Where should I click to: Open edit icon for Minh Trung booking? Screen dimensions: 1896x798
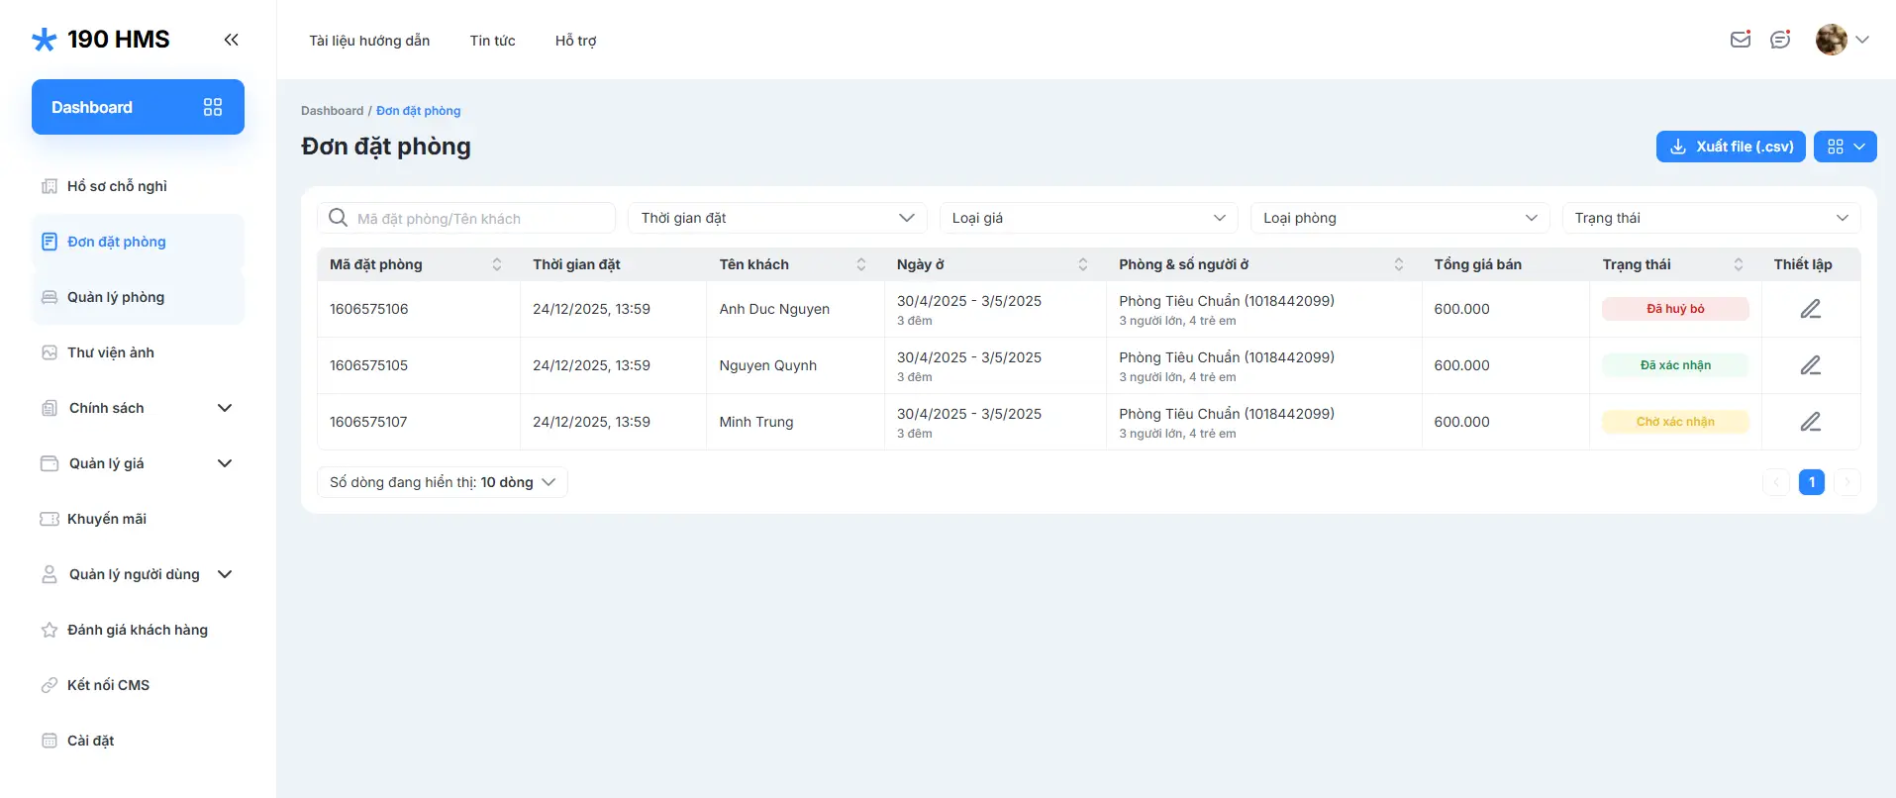(x=1810, y=422)
